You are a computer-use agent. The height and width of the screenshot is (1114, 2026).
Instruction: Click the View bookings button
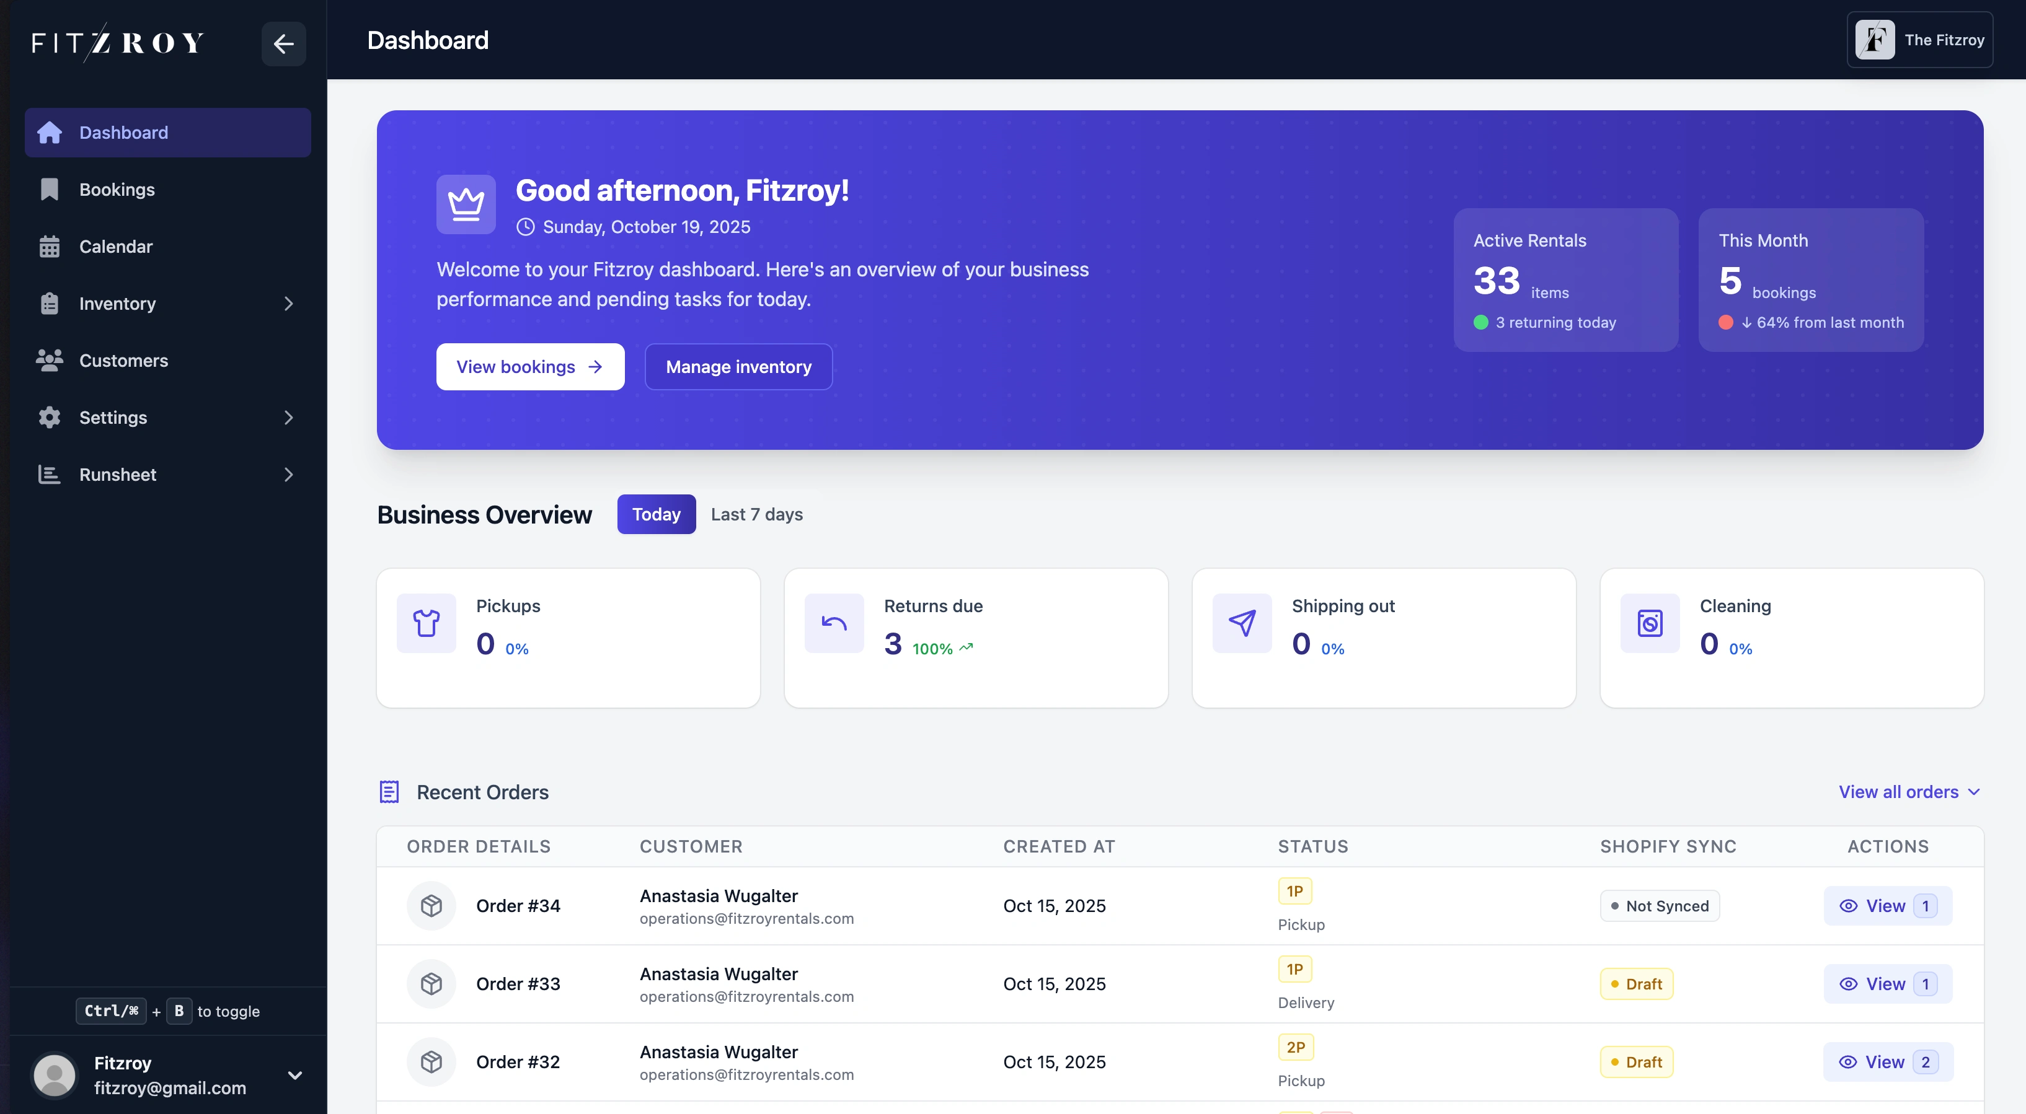(x=530, y=366)
